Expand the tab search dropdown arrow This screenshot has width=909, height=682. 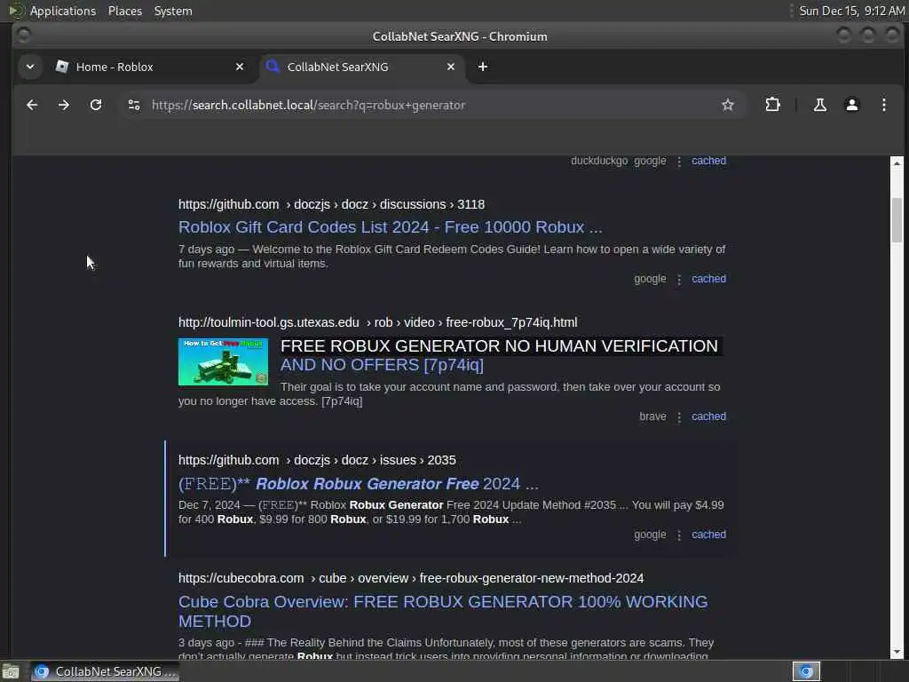pyautogui.click(x=30, y=67)
